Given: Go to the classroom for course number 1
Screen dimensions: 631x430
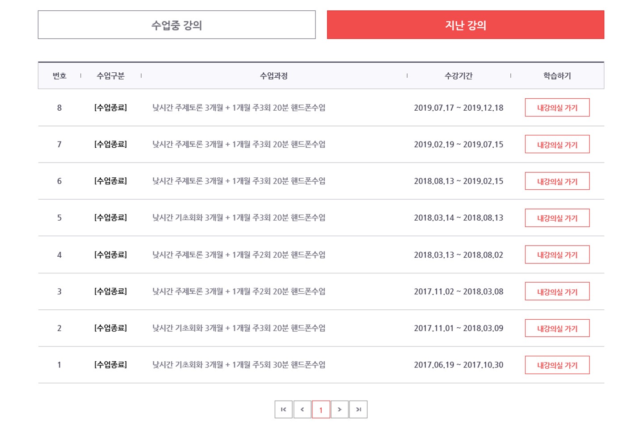Looking at the screenshot, I should coord(557,365).
